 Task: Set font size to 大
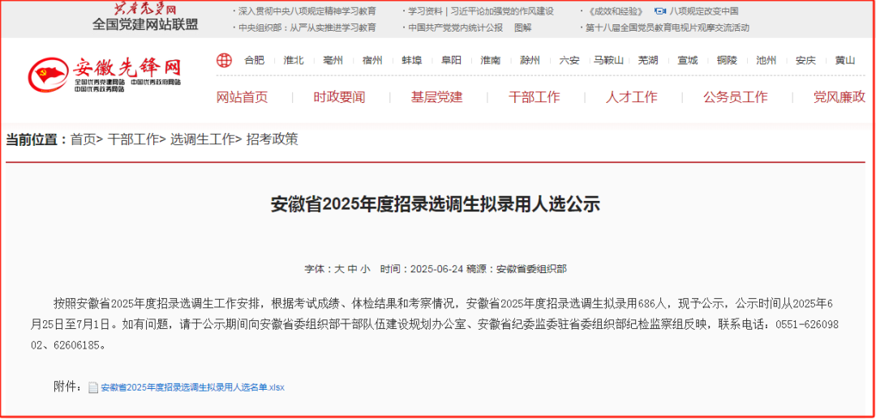pyautogui.click(x=339, y=269)
